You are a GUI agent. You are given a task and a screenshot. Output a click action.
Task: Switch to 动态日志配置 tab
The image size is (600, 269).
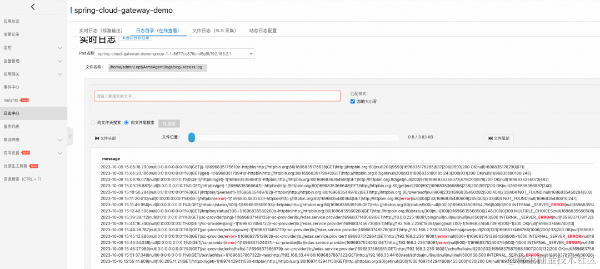click(x=263, y=31)
